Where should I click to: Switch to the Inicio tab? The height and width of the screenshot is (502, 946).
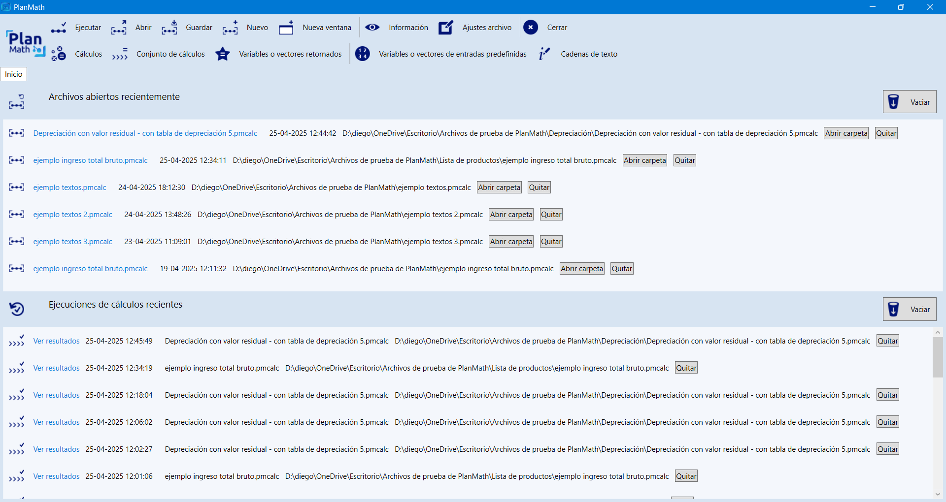14,74
